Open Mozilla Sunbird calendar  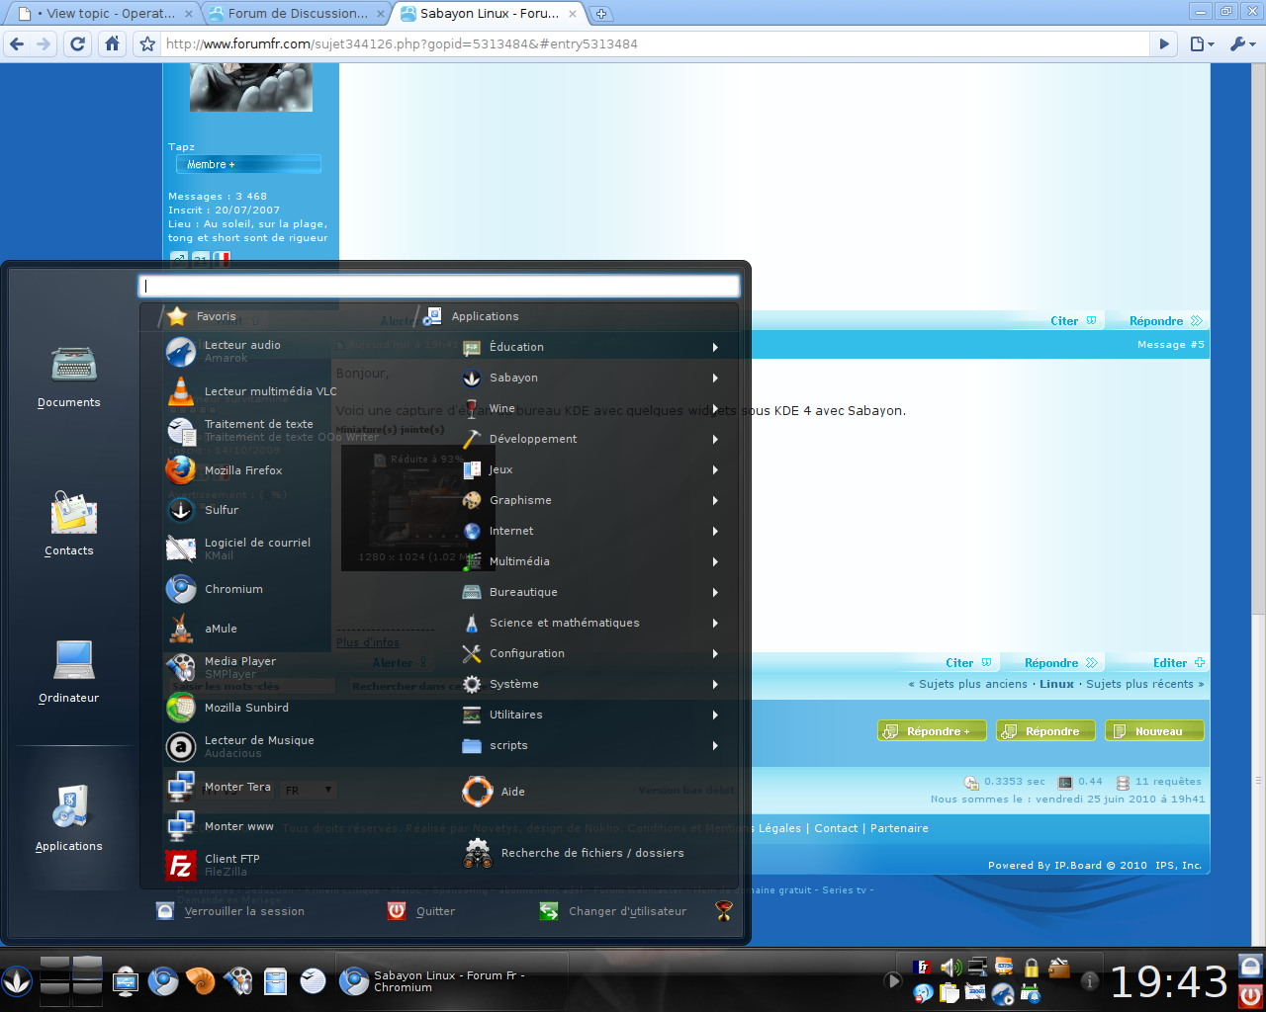click(x=245, y=708)
